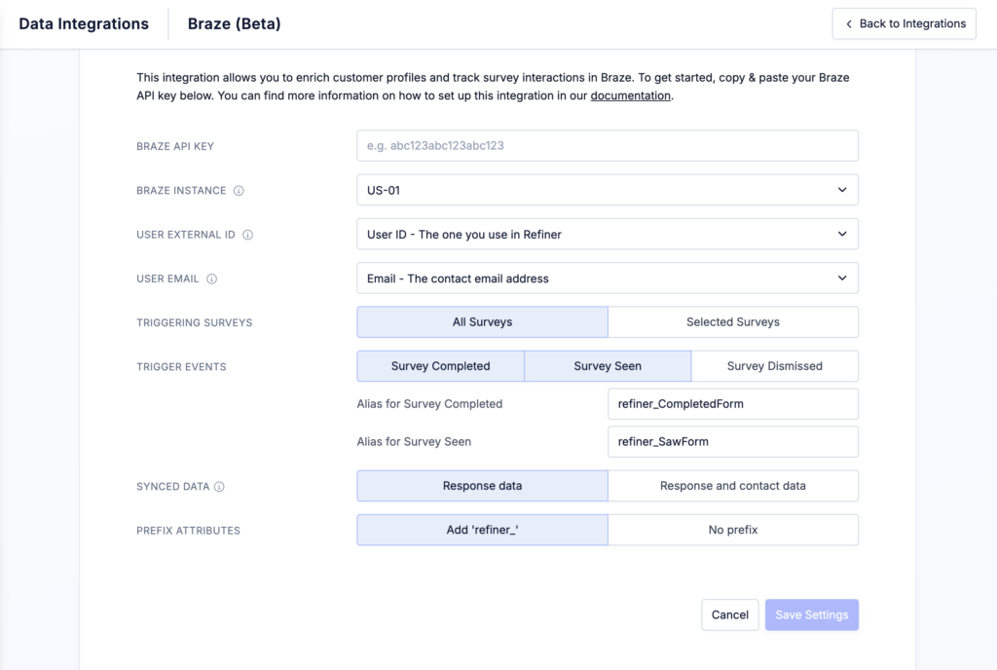
Task: Open the User Email dropdown
Action: [x=607, y=278]
